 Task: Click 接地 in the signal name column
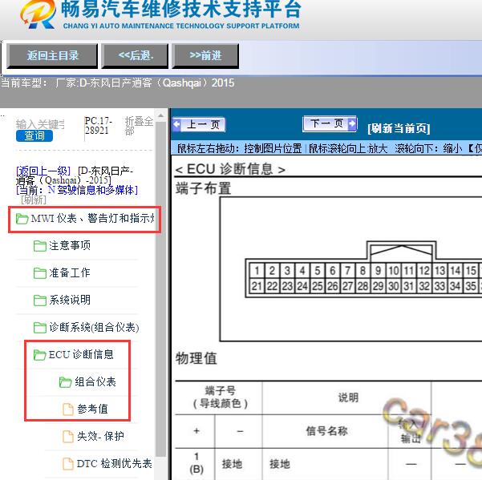click(280, 464)
